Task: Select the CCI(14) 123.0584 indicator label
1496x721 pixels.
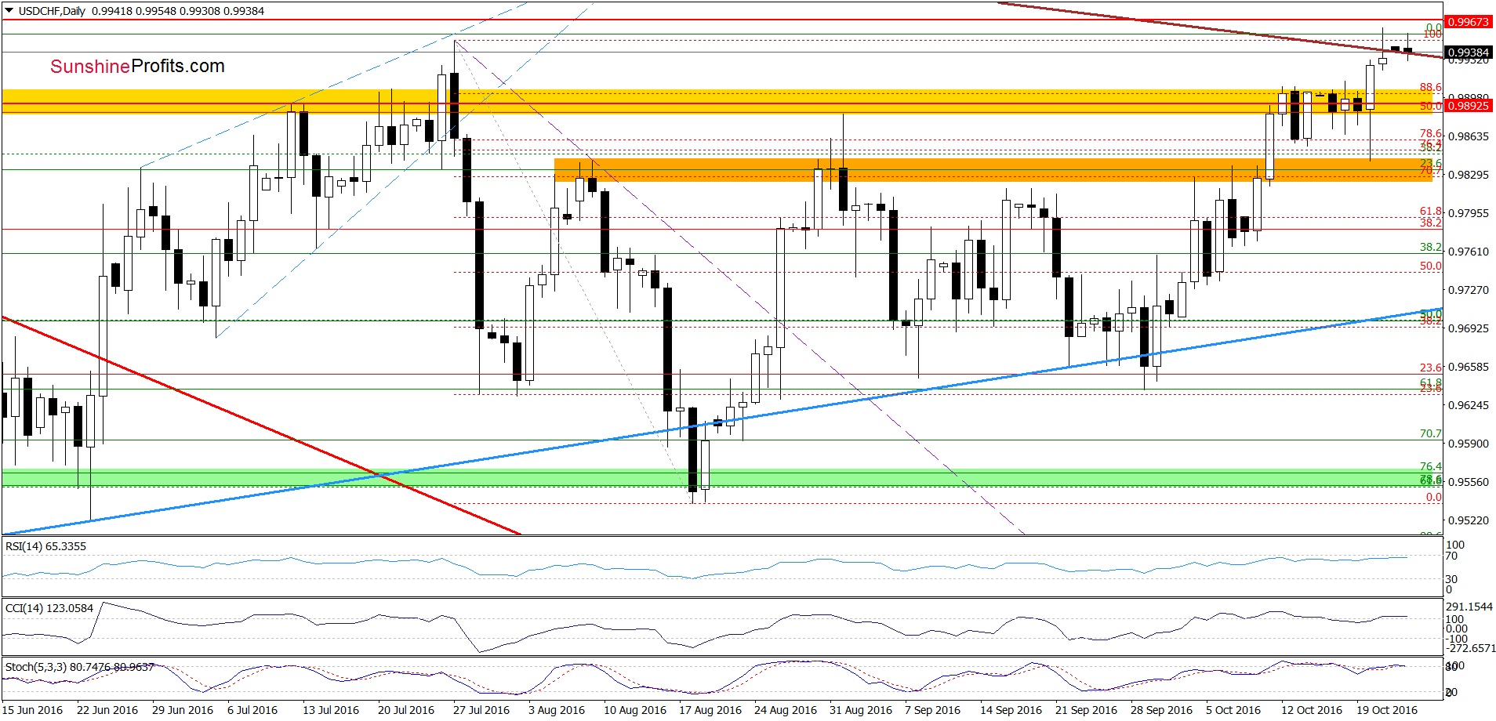Action: (49, 608)
